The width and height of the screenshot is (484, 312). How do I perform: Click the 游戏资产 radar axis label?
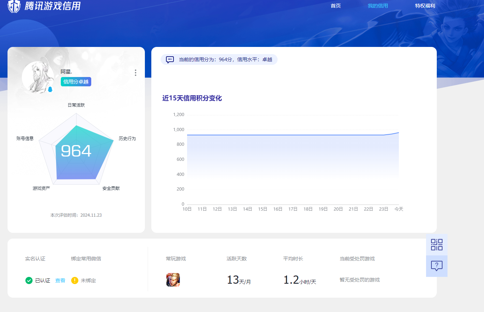[41, 188]
